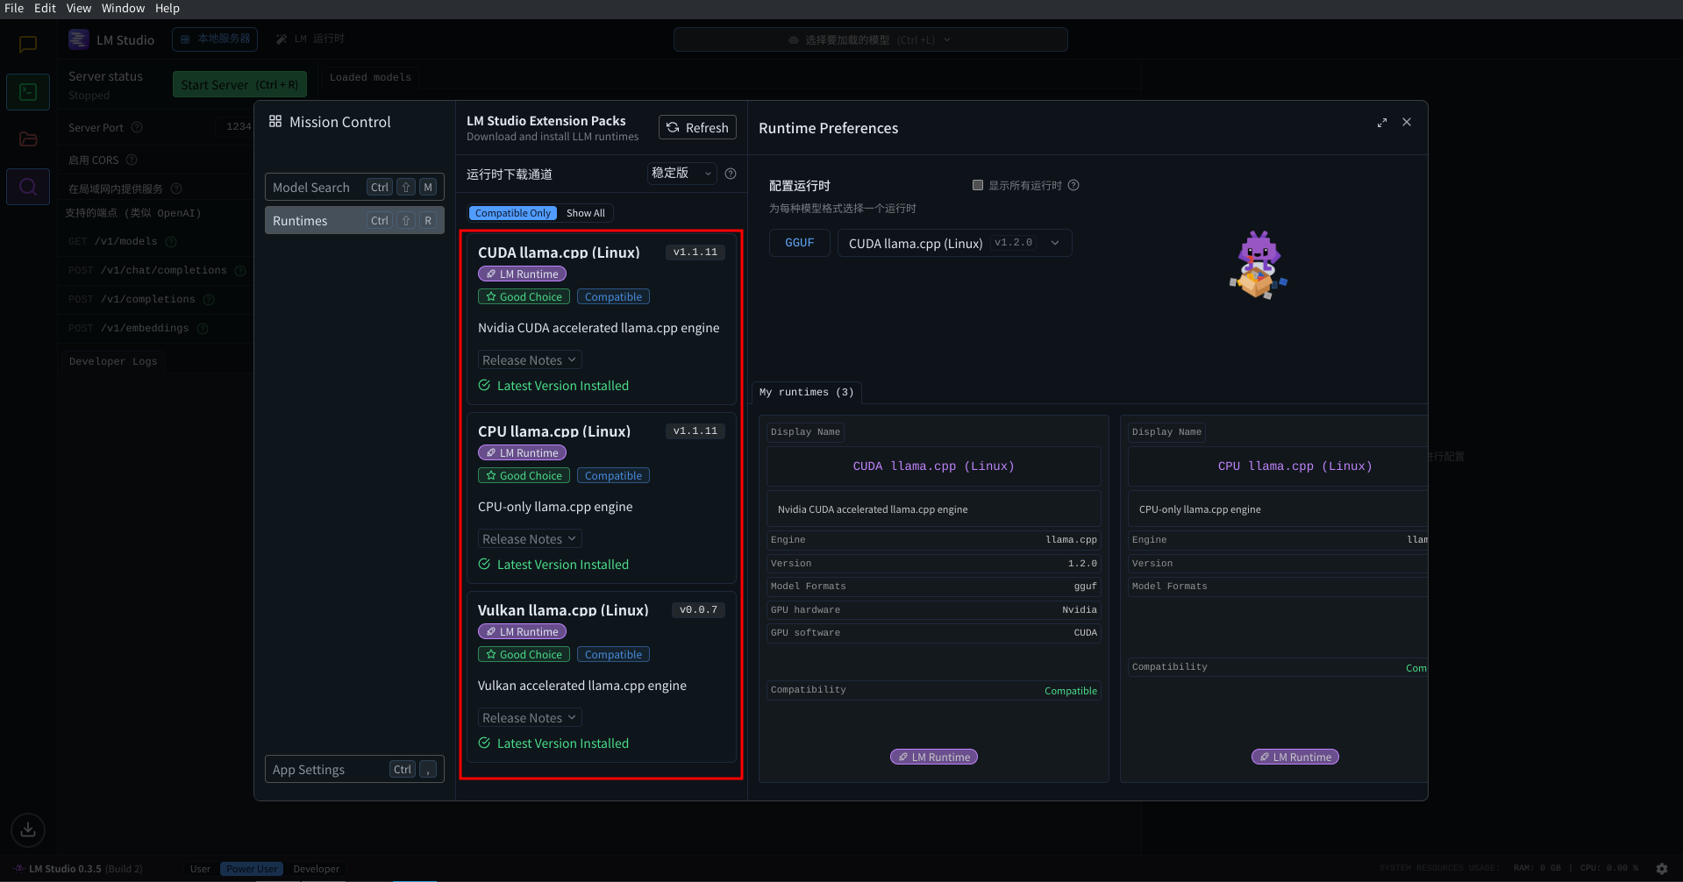Open the My Models folder icon
The image size is (1683, 882).
click(28, 139)
